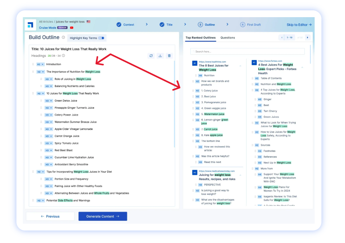Open the medicalnewstoday.com source URL
The height and width of the screenshot is (243, 345).
coord(217,171)
